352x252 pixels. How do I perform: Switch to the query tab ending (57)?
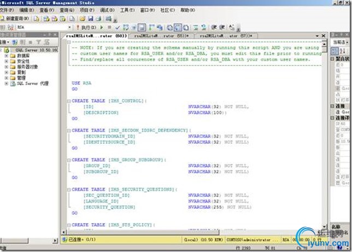click(x=226, y=36)
